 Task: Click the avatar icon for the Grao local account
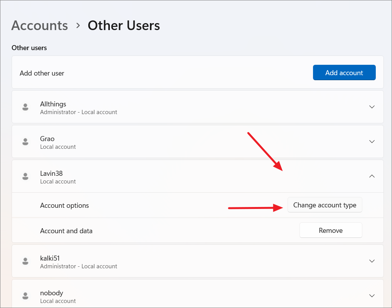tap(25, 141)
